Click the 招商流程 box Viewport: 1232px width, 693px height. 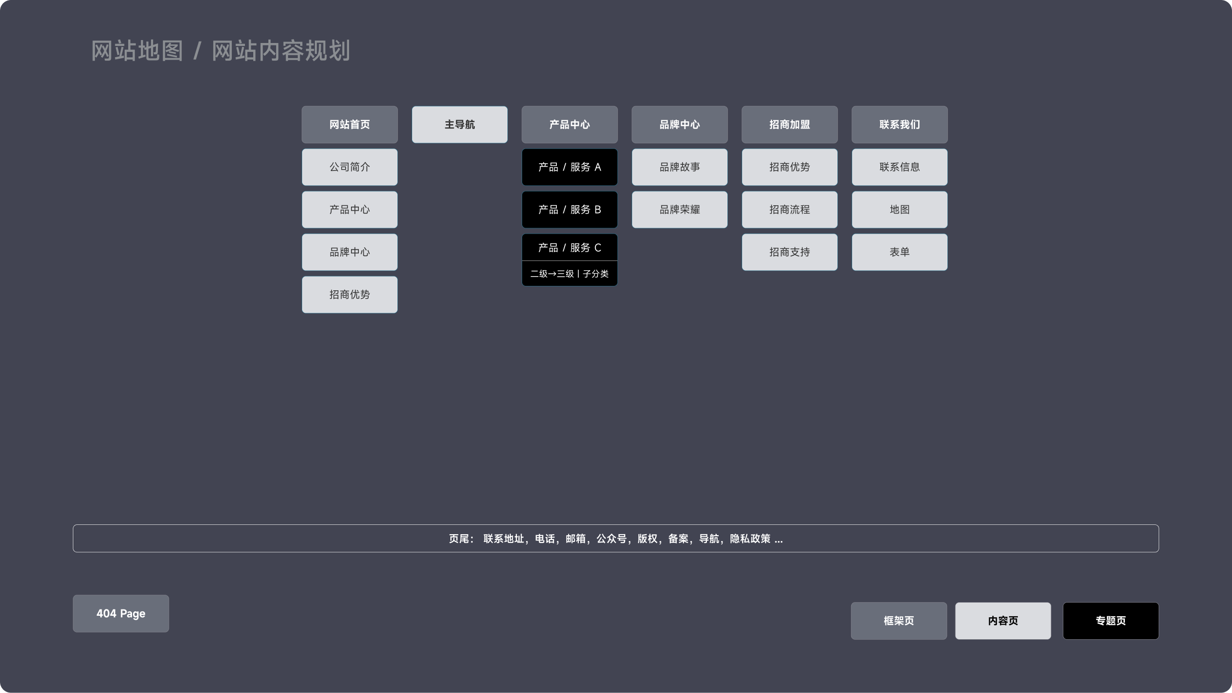[x=790, y=210]
